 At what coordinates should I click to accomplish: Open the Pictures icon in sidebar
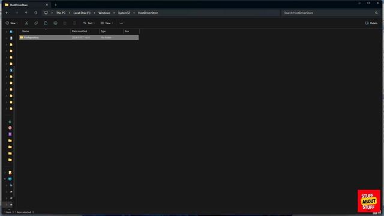coord(11,70)
